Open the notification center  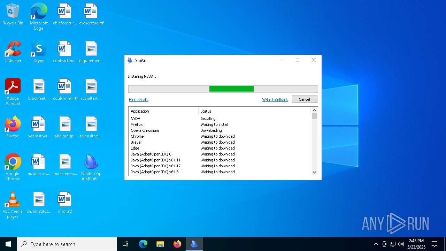[435, 244]
